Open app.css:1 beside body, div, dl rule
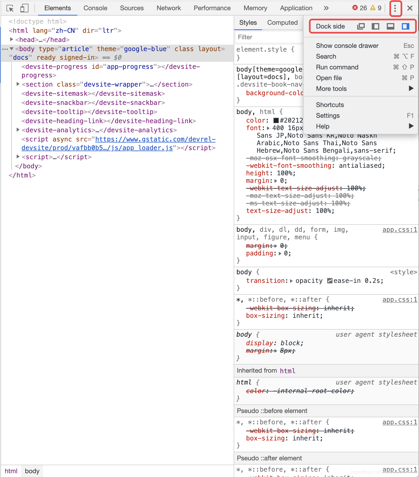The image size is (419, 477). tap(400, 230)
